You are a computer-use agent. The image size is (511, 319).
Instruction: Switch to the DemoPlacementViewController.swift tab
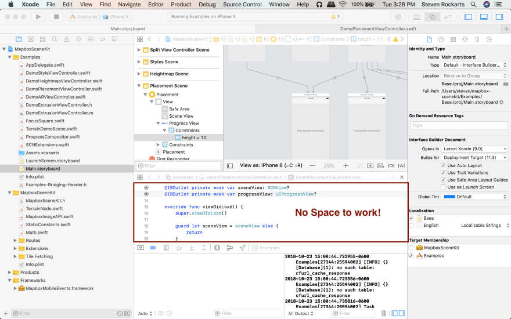(x=378, y=28)
